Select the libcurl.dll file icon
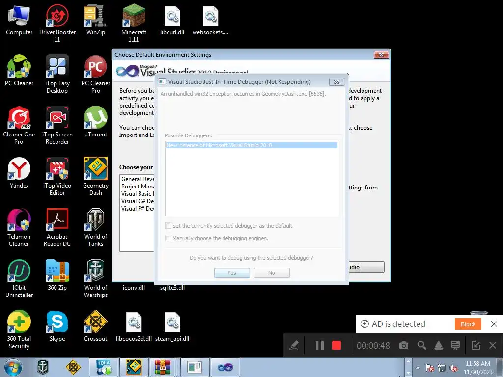Viewport: 503px width, 377px height. pyautogui.click(x=172, y=20)
